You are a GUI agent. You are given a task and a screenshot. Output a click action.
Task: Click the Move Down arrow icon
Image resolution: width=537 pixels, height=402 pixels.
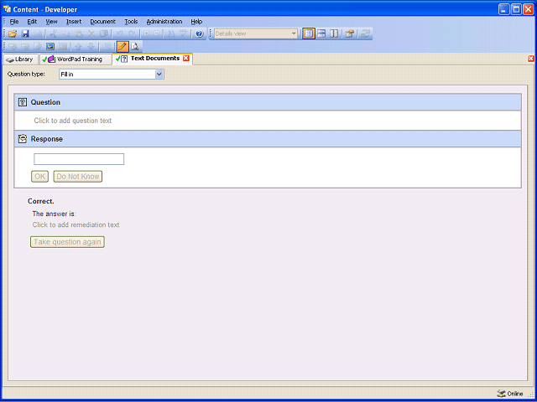(x=91, y=47)
